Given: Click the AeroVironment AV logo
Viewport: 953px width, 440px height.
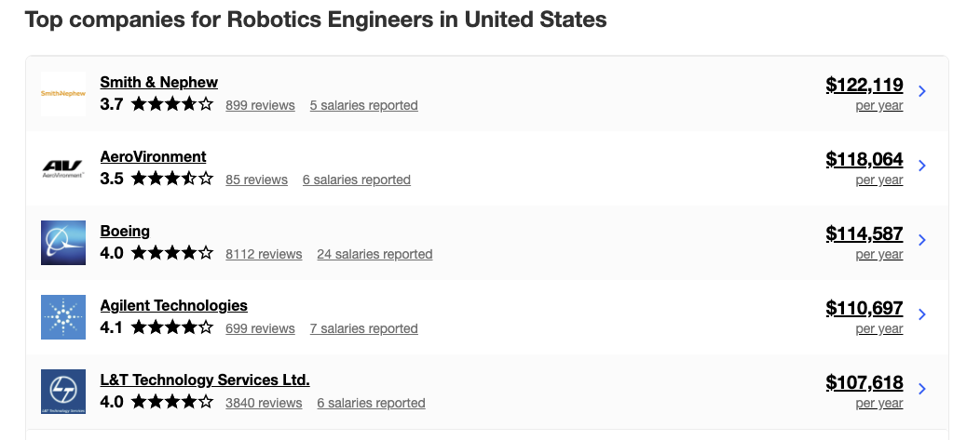Looking at the screenshot, I should pos(63,168).
